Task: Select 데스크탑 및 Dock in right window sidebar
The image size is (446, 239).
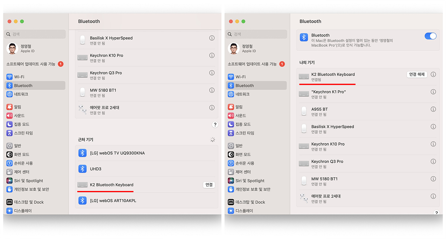Action: coord(256,202)
